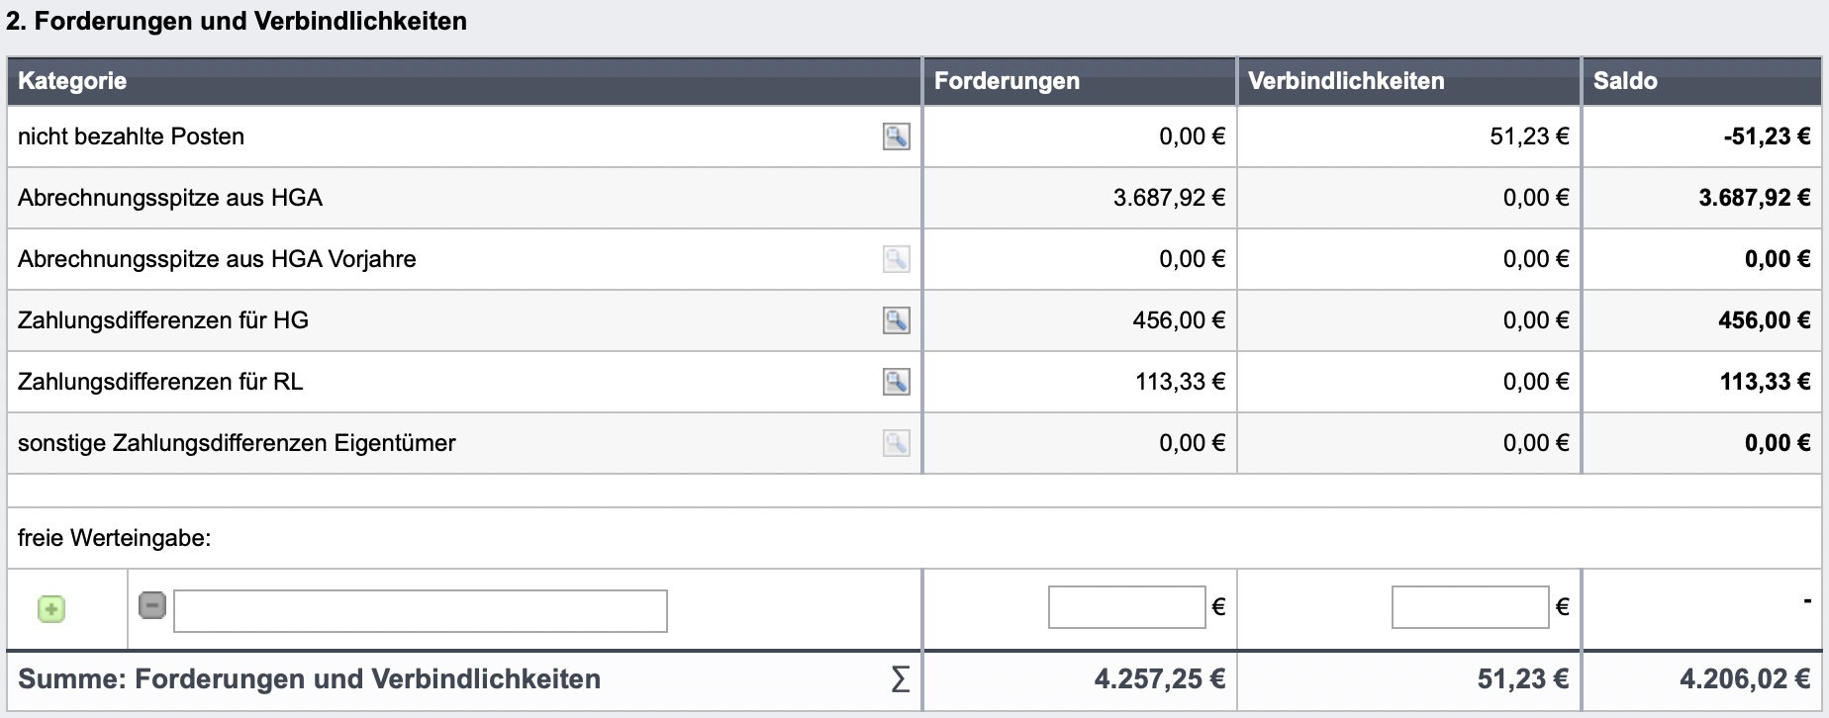
Task: Focus the Verbindlichkeiten amount input field
Action: click(1470, 606)
